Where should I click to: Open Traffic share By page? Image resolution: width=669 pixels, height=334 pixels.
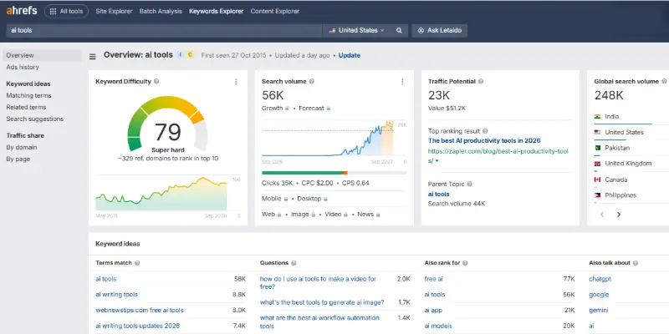tap(18, 159)
